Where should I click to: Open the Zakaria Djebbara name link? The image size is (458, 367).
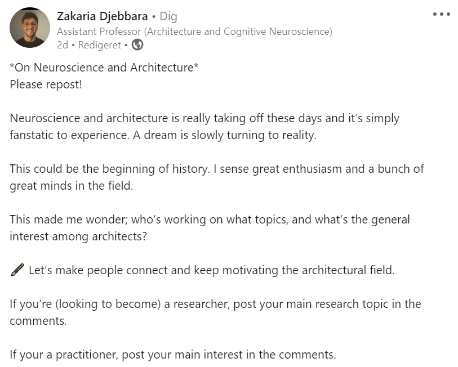tap(102, 16)
